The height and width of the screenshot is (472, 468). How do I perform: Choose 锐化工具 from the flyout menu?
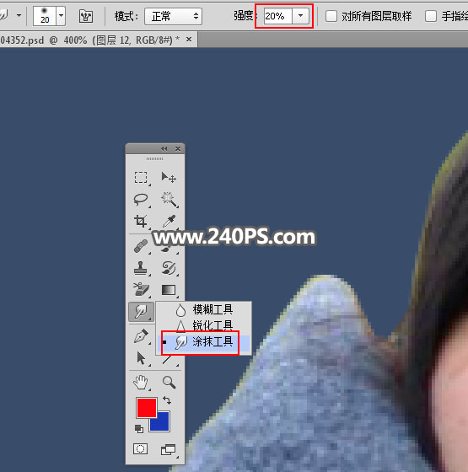[x=204, y=325]
